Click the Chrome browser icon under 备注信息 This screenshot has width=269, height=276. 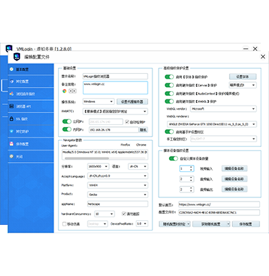(65, 91)
